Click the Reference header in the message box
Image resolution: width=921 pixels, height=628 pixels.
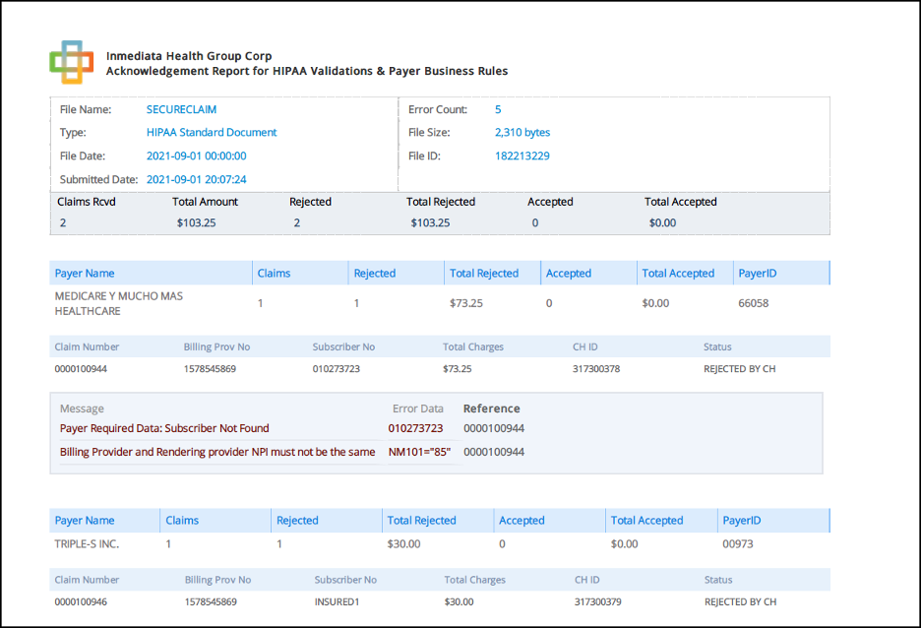pos(491,408)
